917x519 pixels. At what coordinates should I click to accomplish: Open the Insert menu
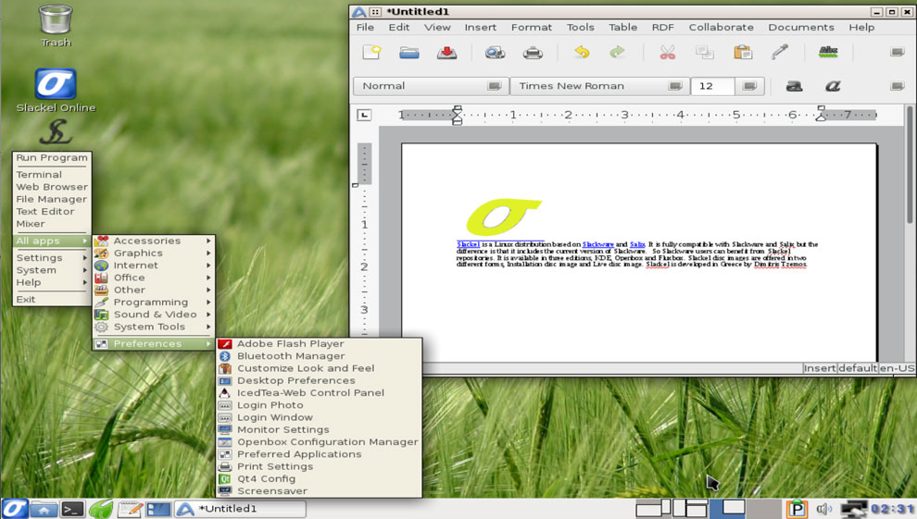pyautogui.click(x=480, y=28)
